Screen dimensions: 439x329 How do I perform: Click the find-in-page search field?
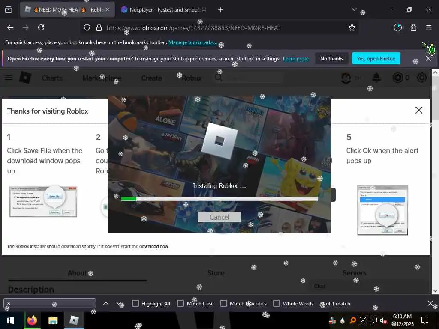pyautogui.click(x=50, y=304)
